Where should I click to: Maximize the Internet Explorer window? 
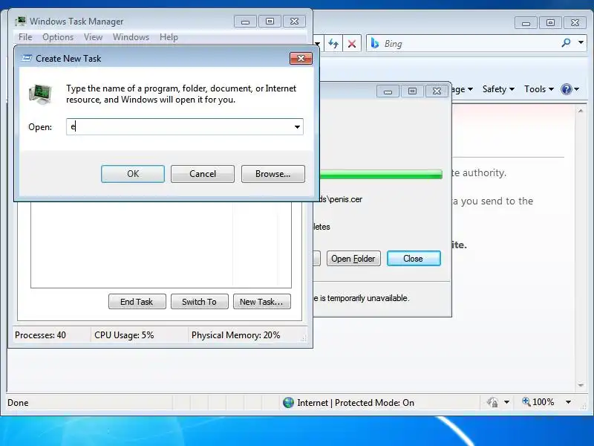point(550,23)
